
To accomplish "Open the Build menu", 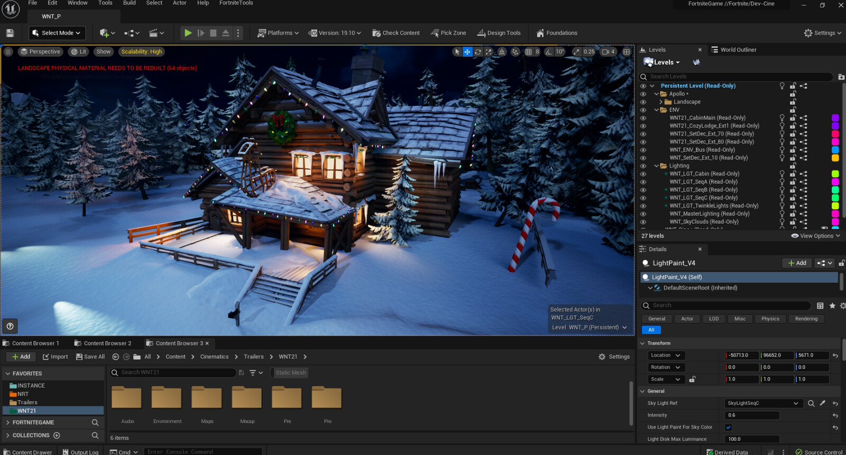I will click(x=130, y=3).
